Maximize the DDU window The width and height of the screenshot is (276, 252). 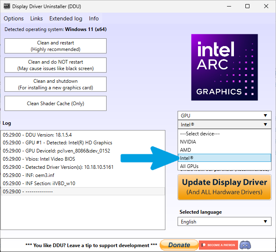(247, 7)
